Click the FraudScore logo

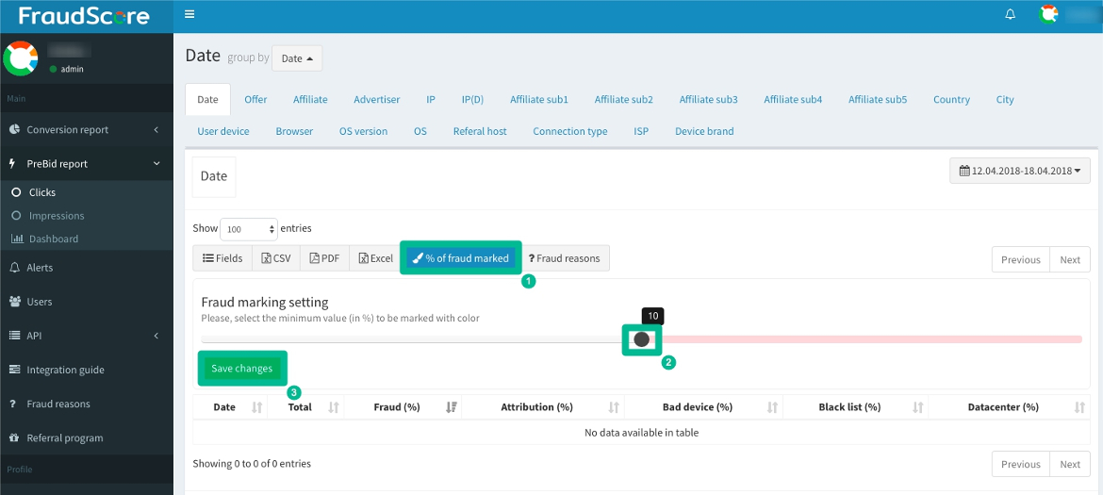tap(85, 15)
